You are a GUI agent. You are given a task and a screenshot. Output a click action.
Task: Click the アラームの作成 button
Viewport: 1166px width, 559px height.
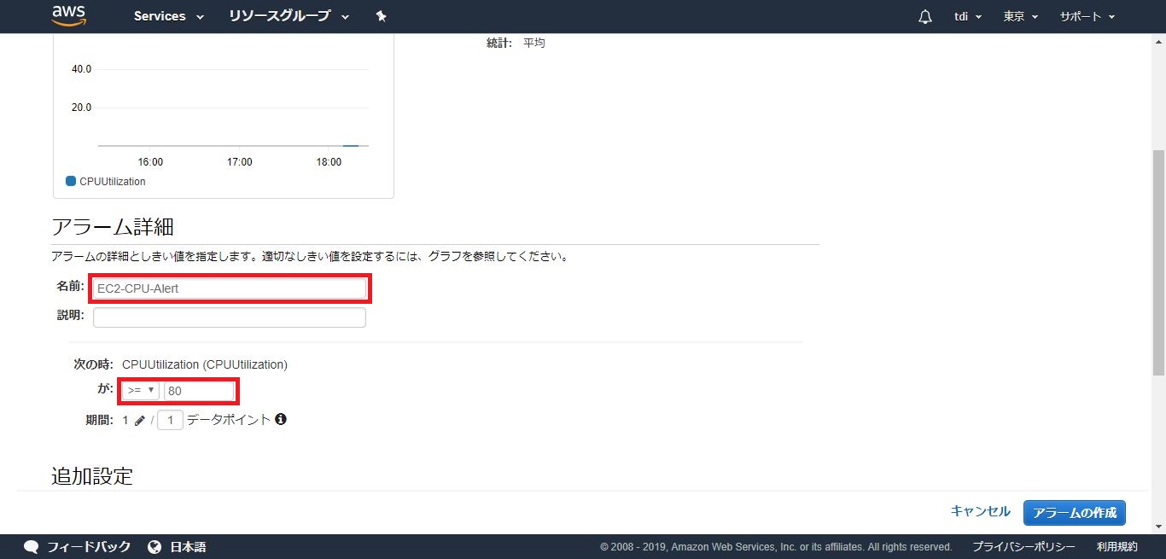pos(1074,512)
